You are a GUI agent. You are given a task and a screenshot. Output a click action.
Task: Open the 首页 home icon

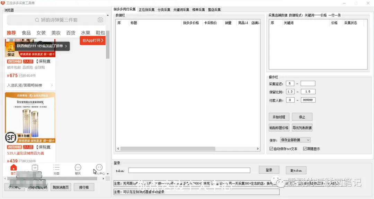pos(14,168)
